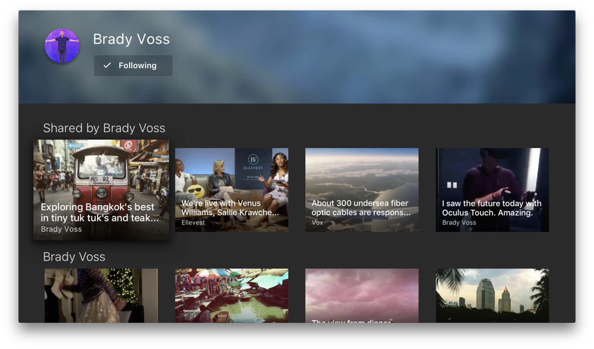
Task: Click Brady Voss label on the Oculus card
Action: (459, 222)
